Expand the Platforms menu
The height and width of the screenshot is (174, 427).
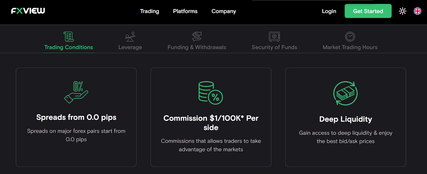[x=185, y=11]
